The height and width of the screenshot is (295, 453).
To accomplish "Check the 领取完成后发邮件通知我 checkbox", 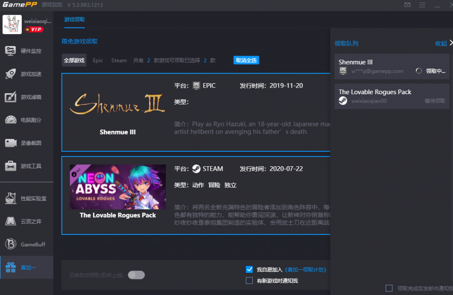I will [389, 288].
